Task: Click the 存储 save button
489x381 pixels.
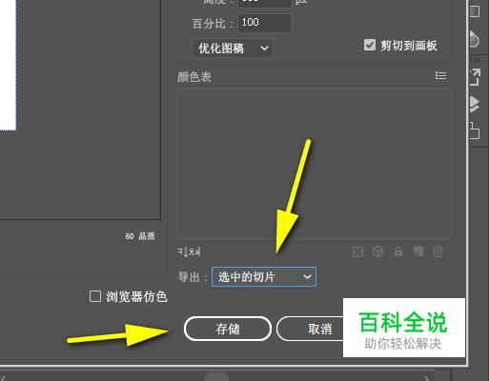Action: pyautogui.click(x=228, y=329)
